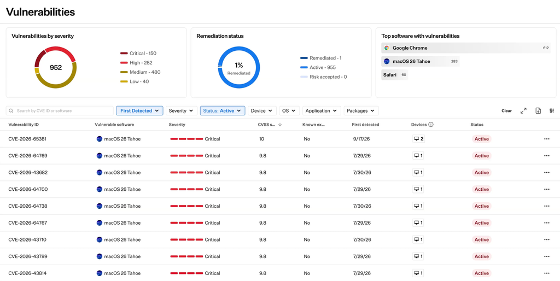Click device count icon for CVE-2026-65381
Viewport: 560px width, 281px height.
click(x=418, y=139)
